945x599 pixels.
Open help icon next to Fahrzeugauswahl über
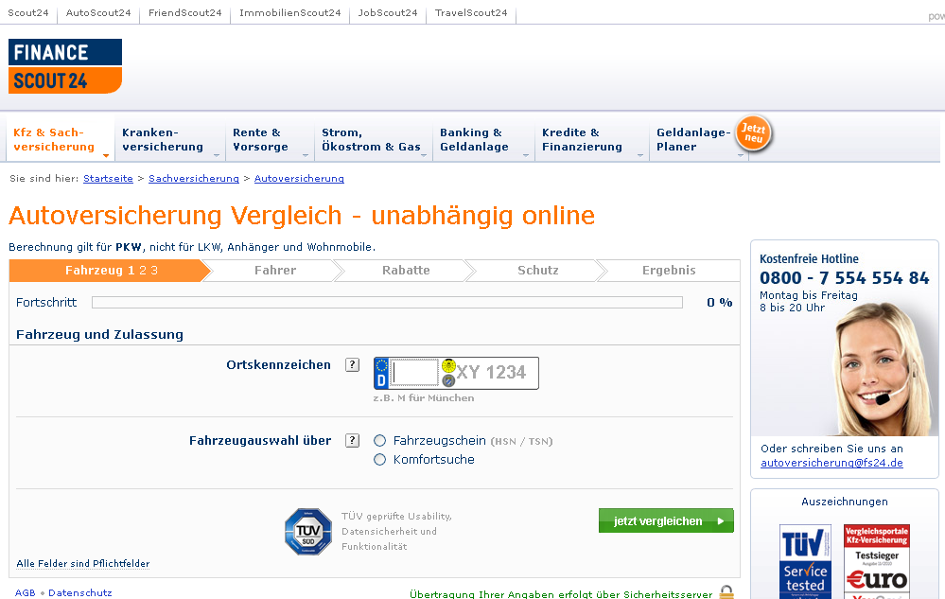[x=352, y=441]
